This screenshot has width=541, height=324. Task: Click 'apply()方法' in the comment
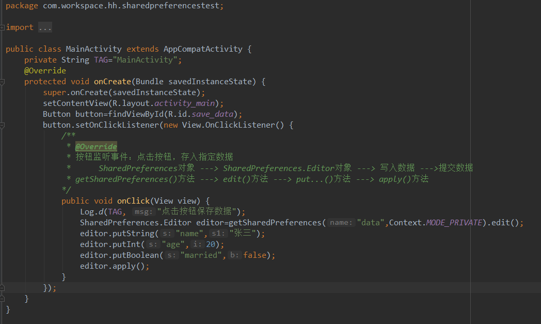(404, 179)
